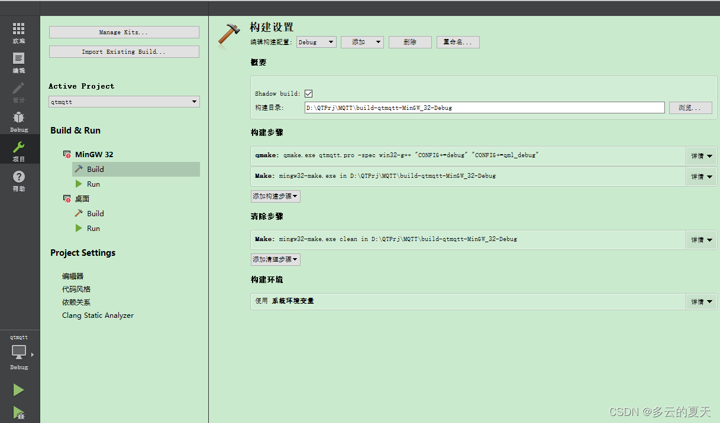Open the 添加构建步骤 dropdown
Viewport: 720px width, 423px height.
click(276, 196)
